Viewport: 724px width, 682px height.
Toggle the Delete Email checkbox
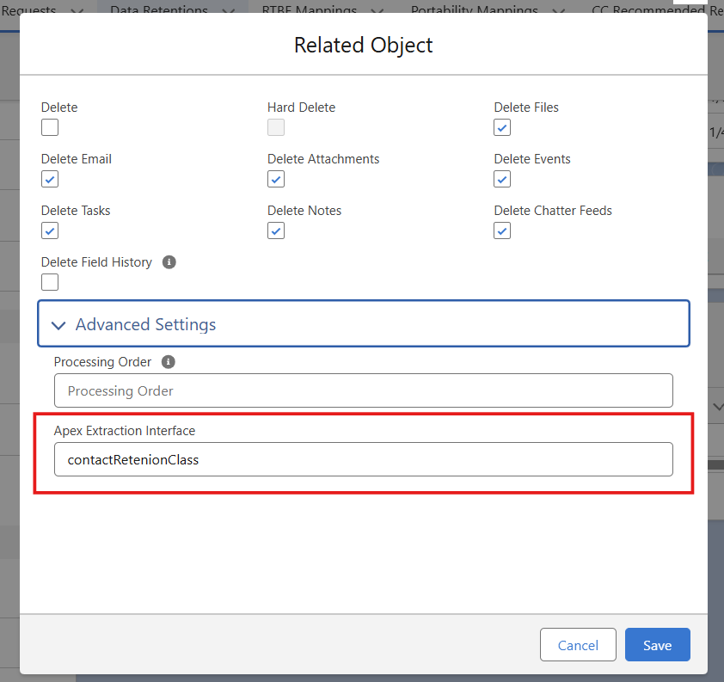click(50, 179)
